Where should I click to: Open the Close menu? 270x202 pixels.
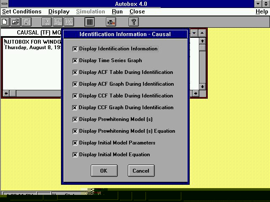pos(137,11)
